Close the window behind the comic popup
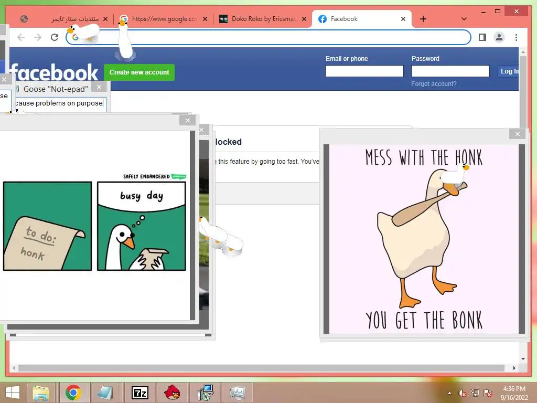The image size is (537, 403). tap(202, 130)
